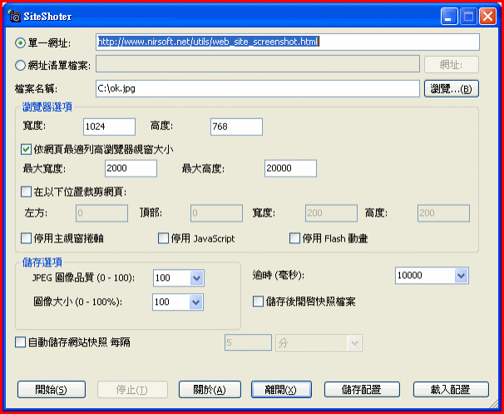
Task: Check the 停用 Flash 動畫 option
Action: (x=294, y=238)
